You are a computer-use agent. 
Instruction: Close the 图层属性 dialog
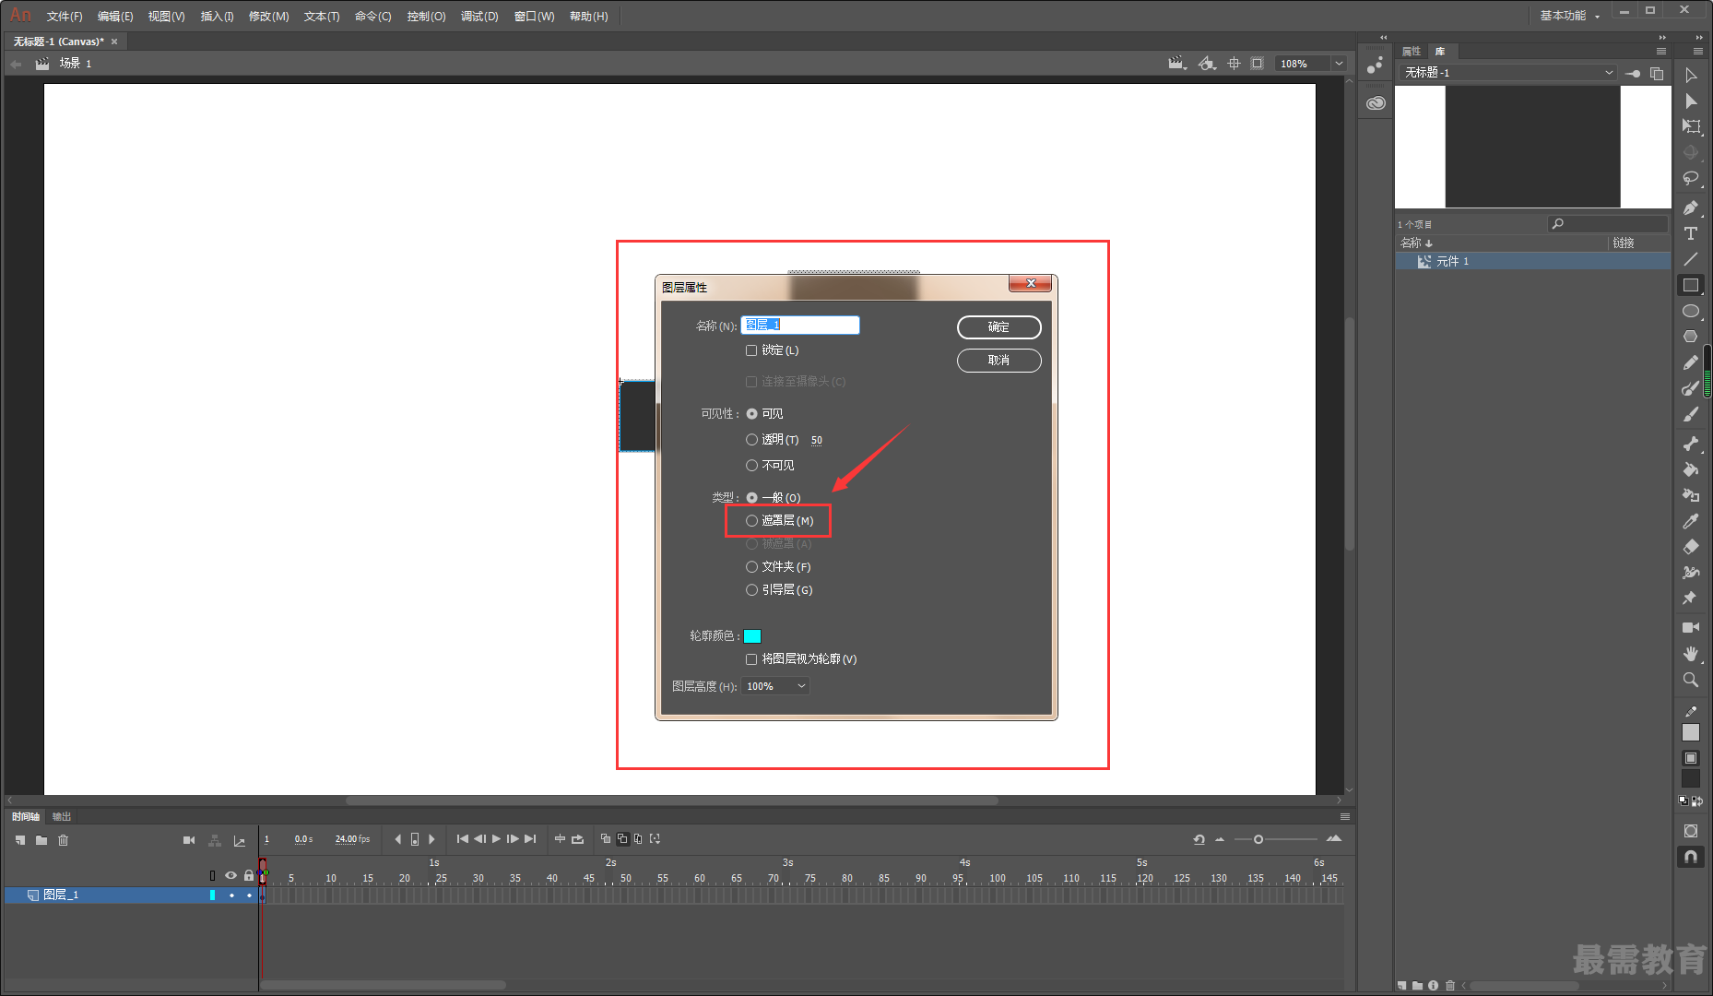(x=1031, y=283)
